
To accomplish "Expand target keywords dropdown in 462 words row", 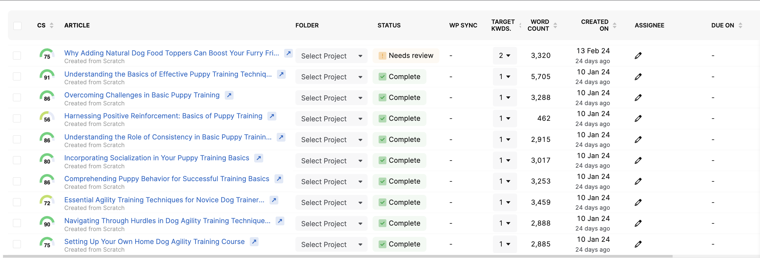I will (504, 118).
